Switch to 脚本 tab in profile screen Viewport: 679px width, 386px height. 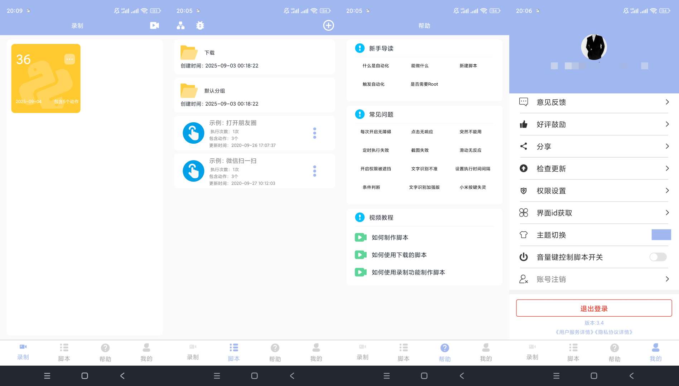(573, 352)
